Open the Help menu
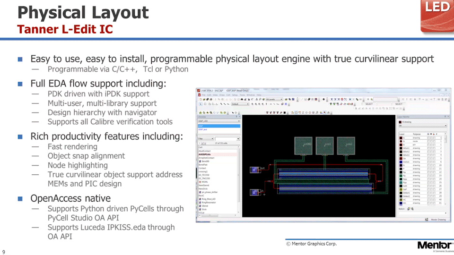 (x=259, y=95)
